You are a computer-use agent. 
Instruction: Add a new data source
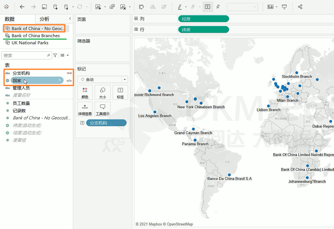coord(55,7)
